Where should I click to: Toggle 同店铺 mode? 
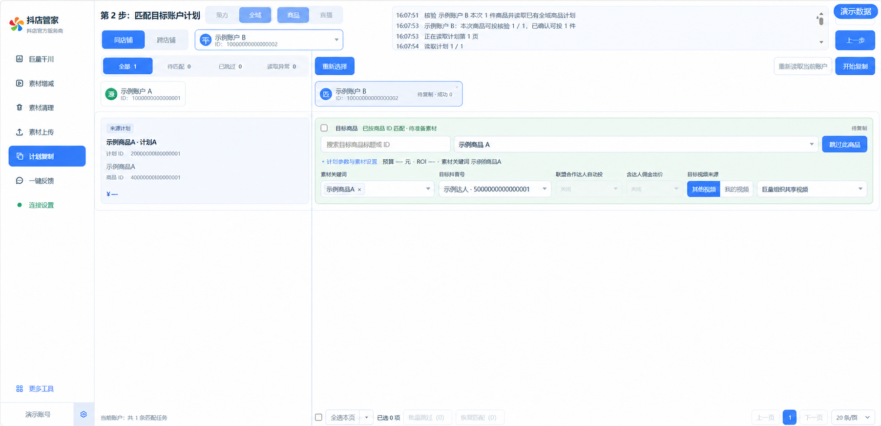124,40
